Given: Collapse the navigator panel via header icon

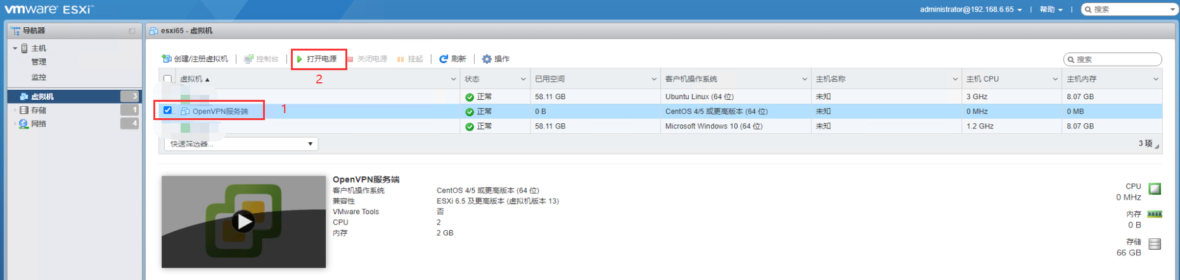Looking at the screenshot, I should click(132, 30).
